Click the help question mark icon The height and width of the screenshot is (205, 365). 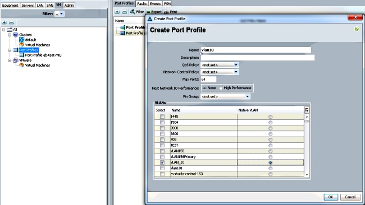pyautogui.click(x=357, y=29)
